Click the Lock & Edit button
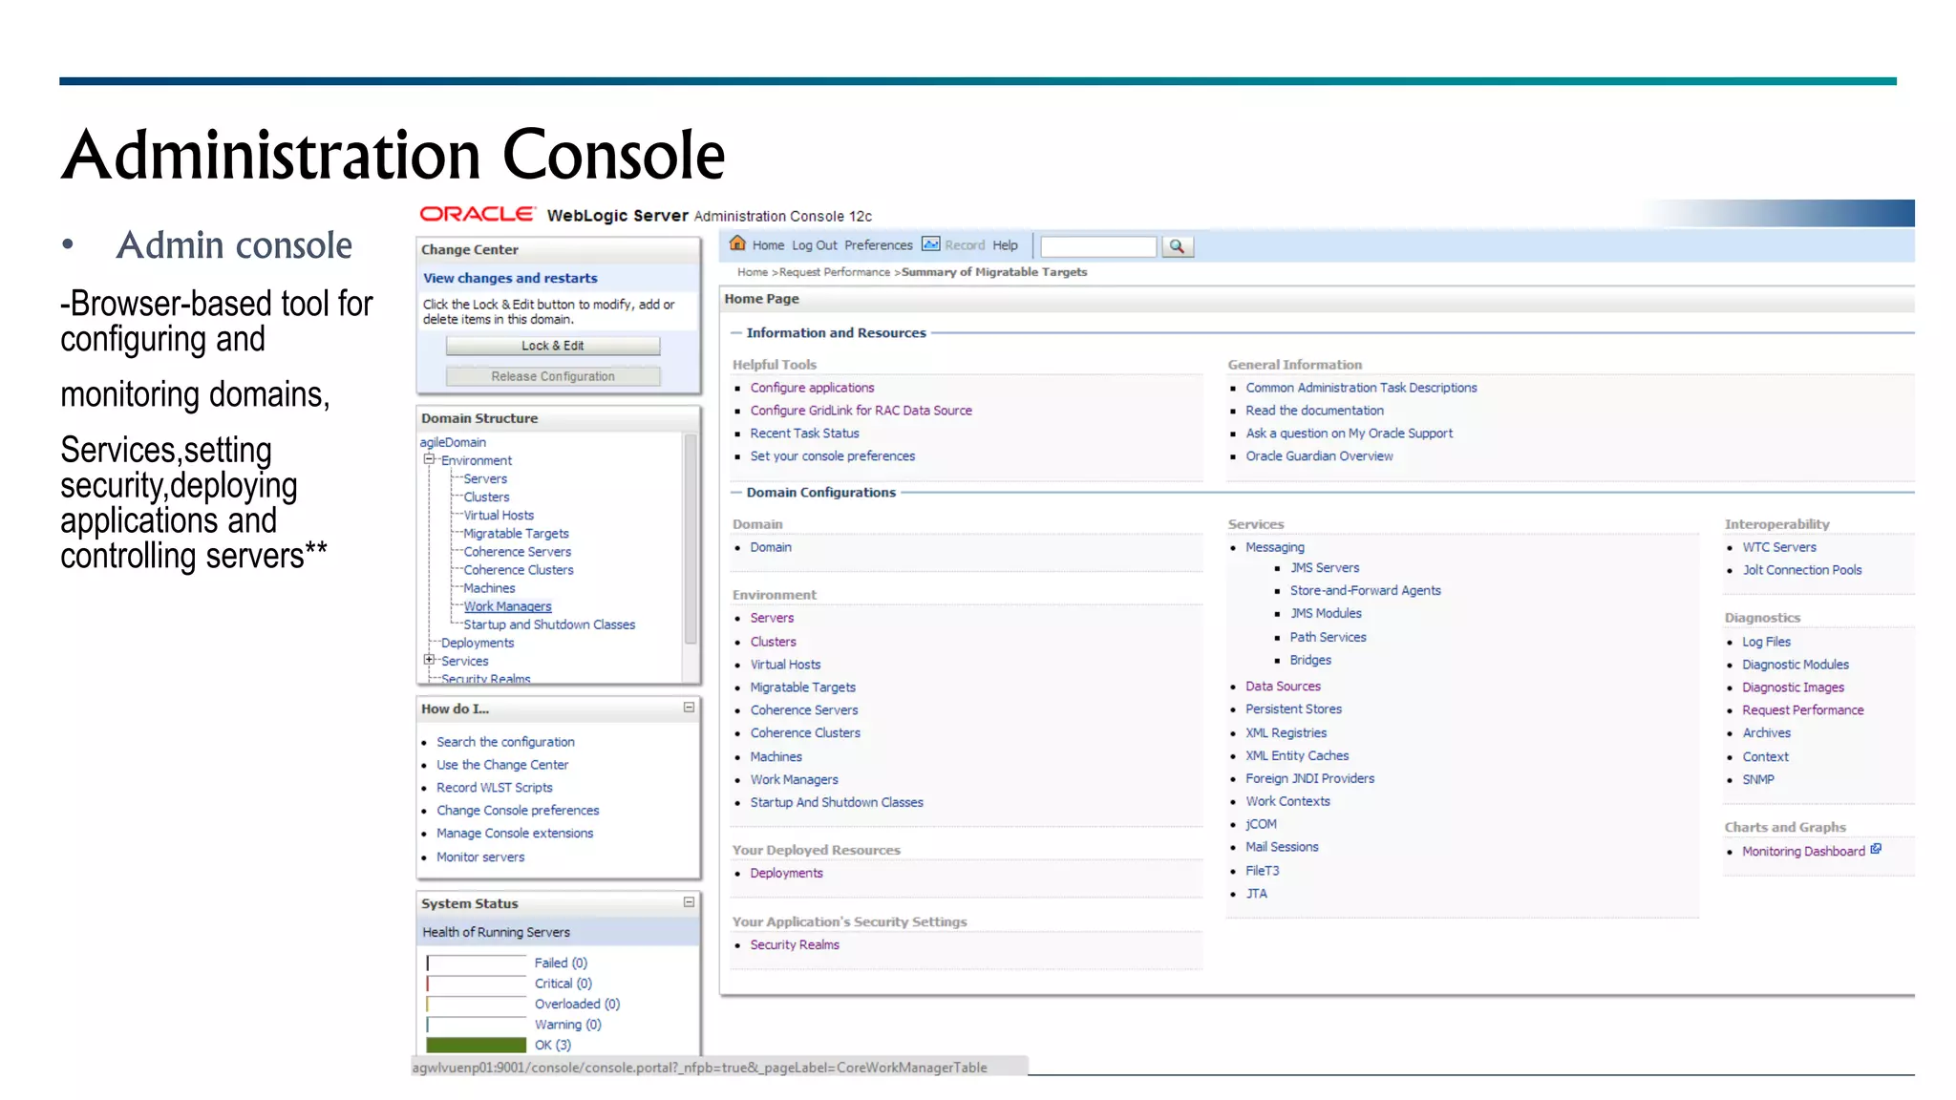 point(552,346)
